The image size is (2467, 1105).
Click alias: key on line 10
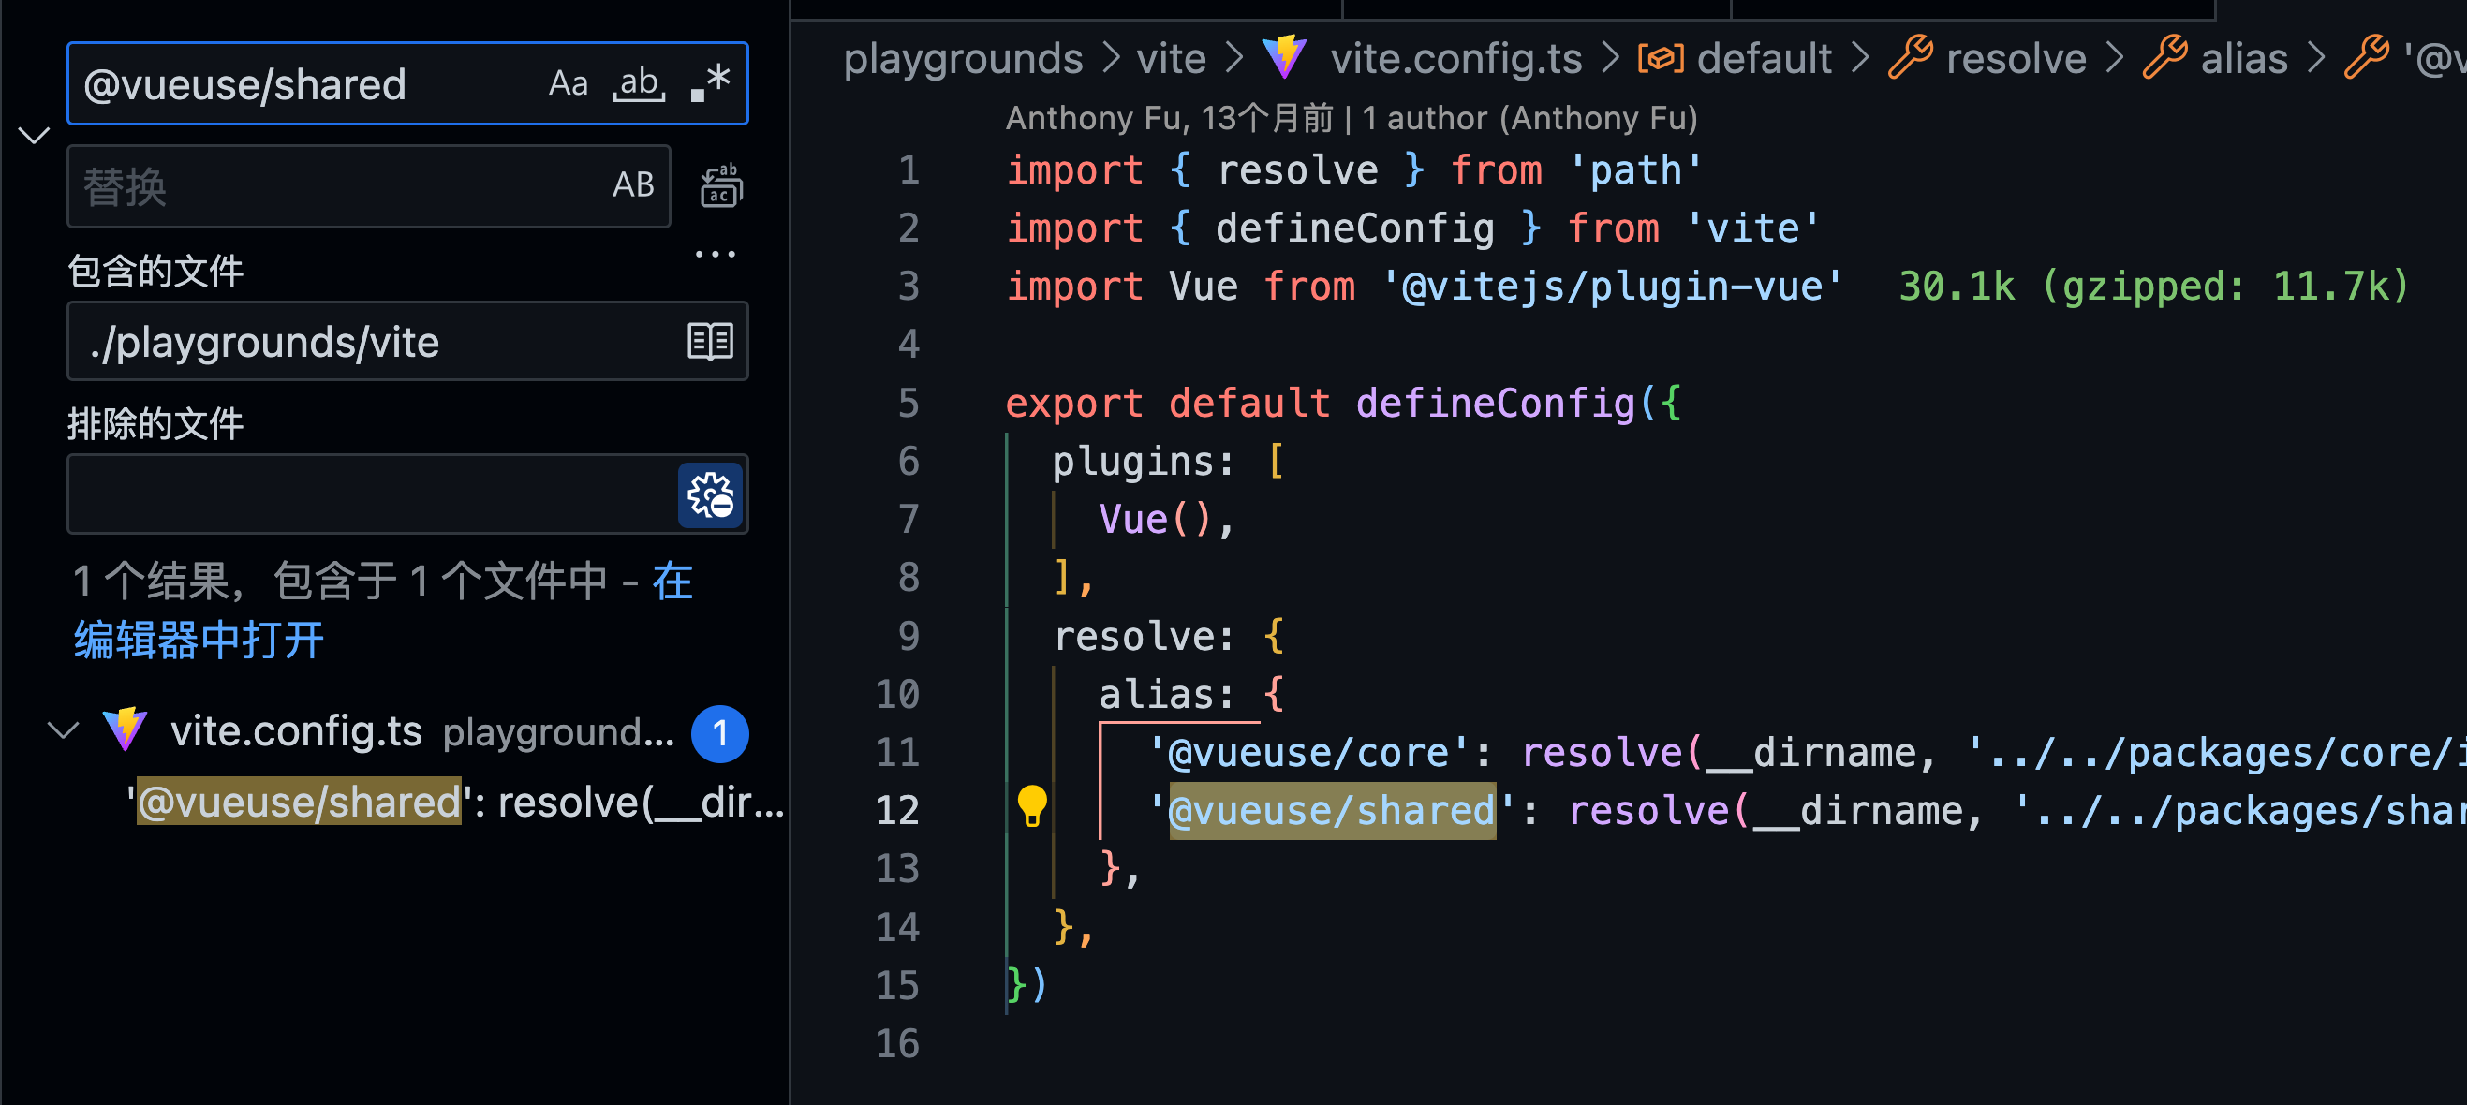coord(1166,693)
